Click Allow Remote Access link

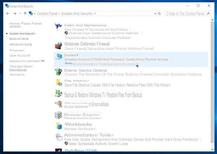152,60
